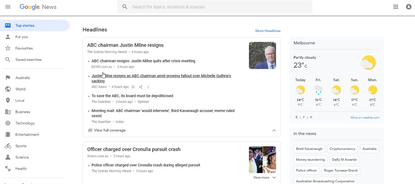This screenshot has width=415, height=184.
Task: Click the For you person icon
Action: (8, 37)
